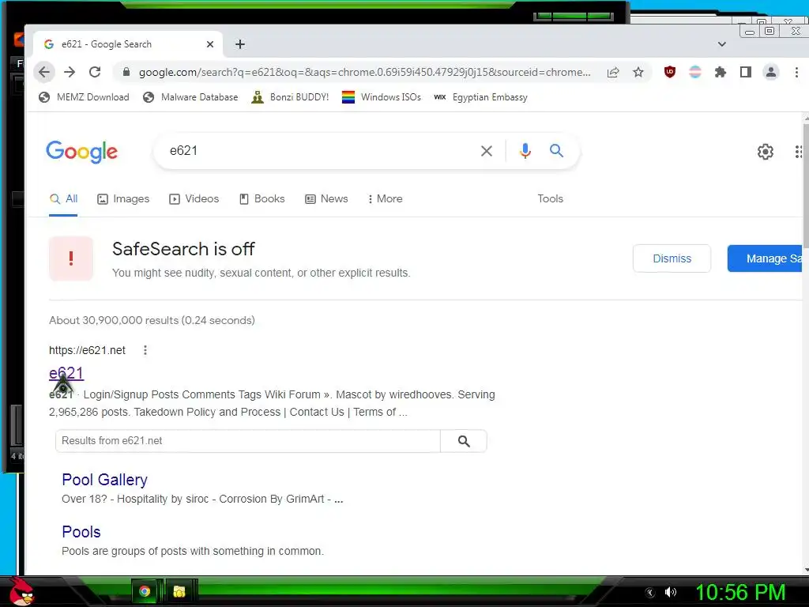Screen dimensions: 809x607
Task: Open a new browser tab
Action: tap(240, 44)
